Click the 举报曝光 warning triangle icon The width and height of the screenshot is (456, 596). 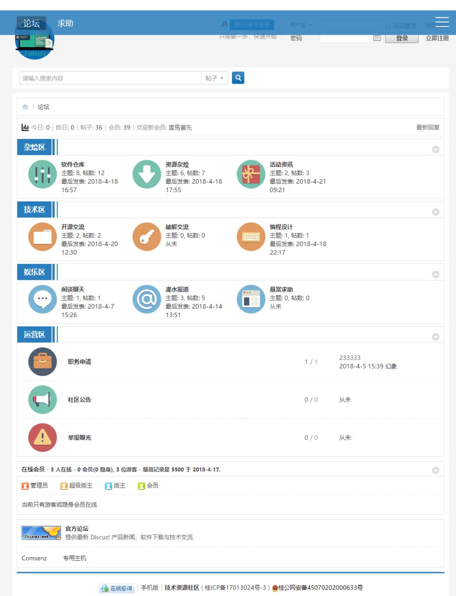pyautogui.click(x=42, y=437)
